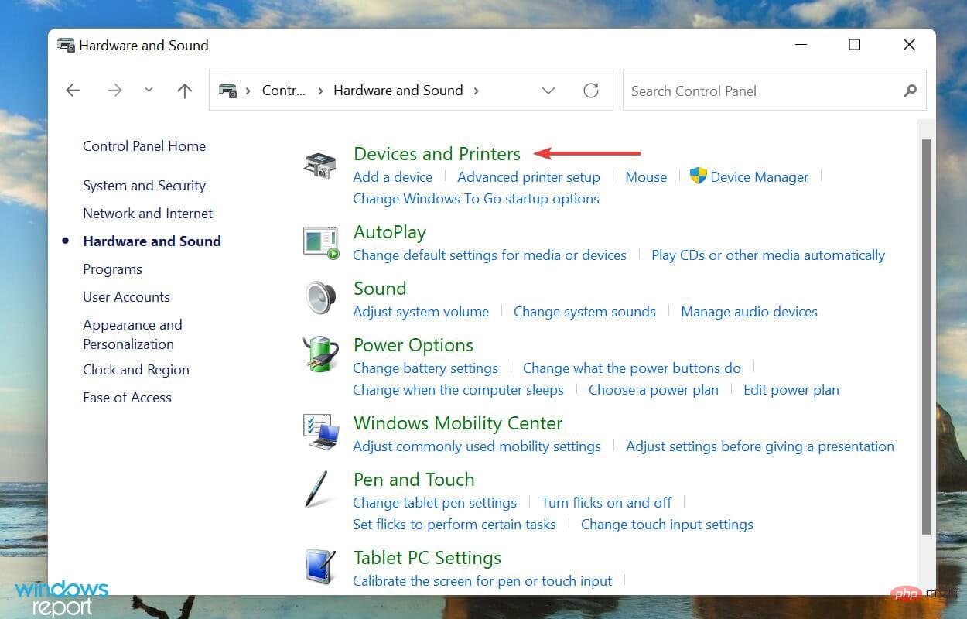Open the recent locations dropdown arrow

(x=149, y=91)
